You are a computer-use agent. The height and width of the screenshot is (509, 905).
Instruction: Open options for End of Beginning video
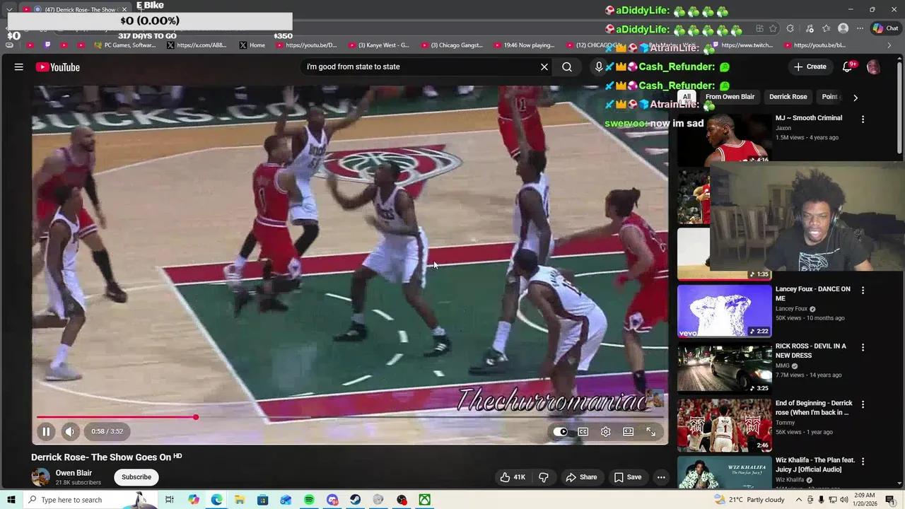pos(863,404)
